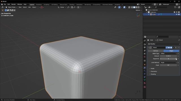Switch to the Modeling workspace tab
181x101 pixels.
click(x=39, y=4)
